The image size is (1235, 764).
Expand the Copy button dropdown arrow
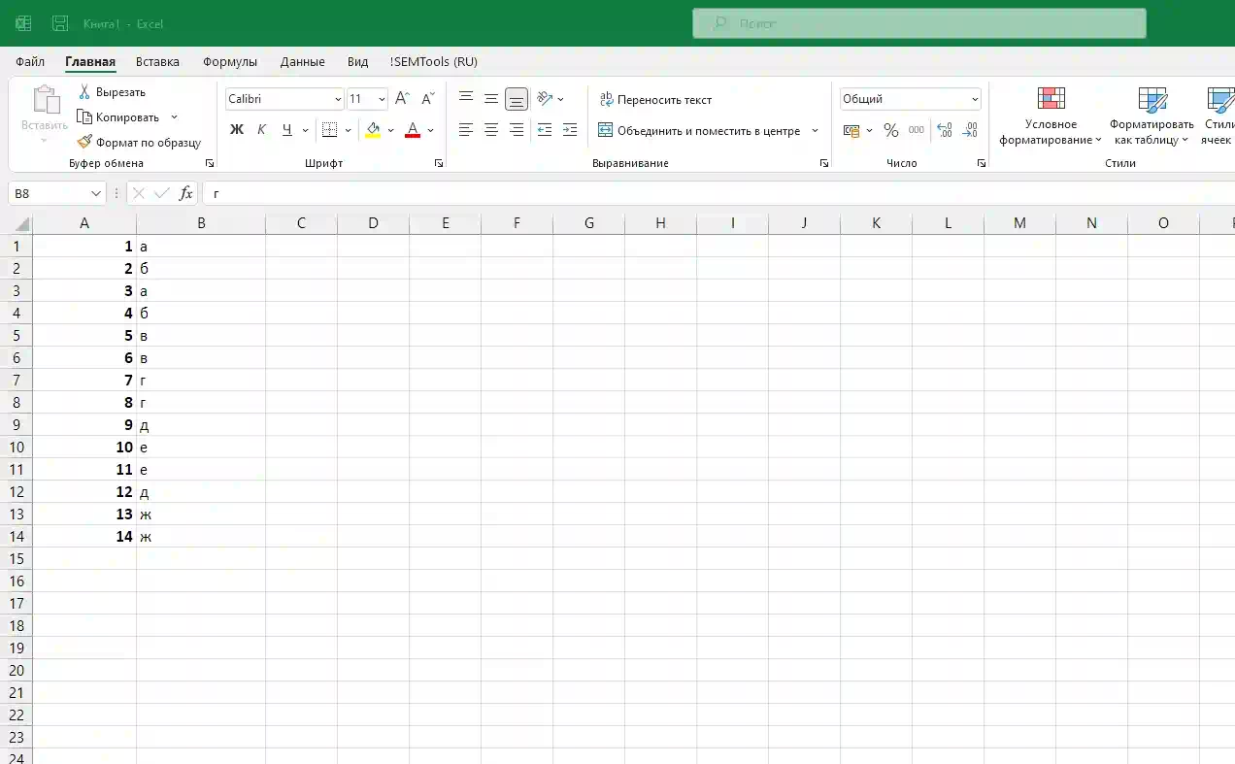click(174, 117)
